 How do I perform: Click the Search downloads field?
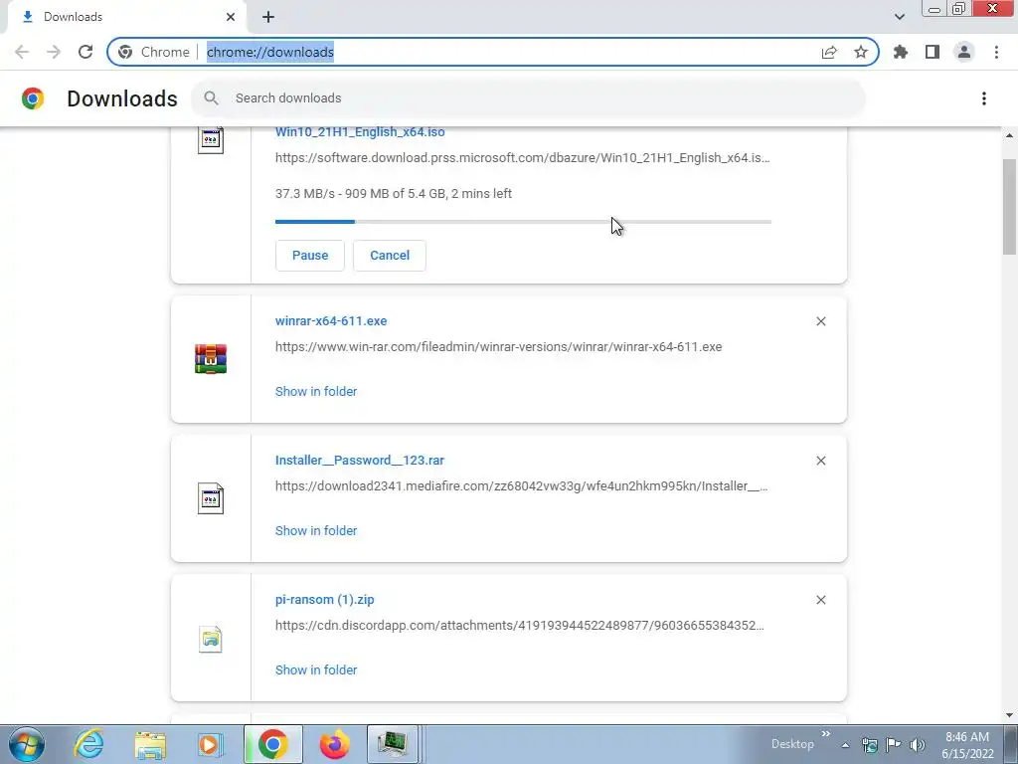[528, 98]
